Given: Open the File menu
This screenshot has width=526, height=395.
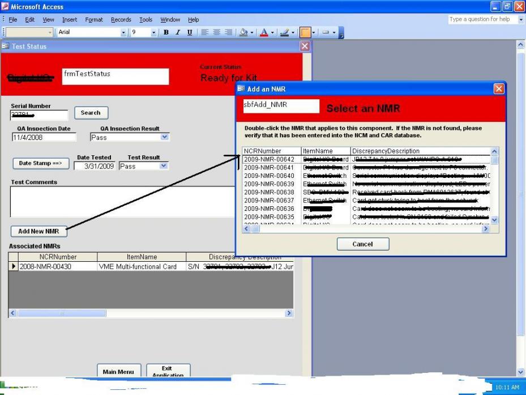Looking at the screenshot, I should (13, 19).
